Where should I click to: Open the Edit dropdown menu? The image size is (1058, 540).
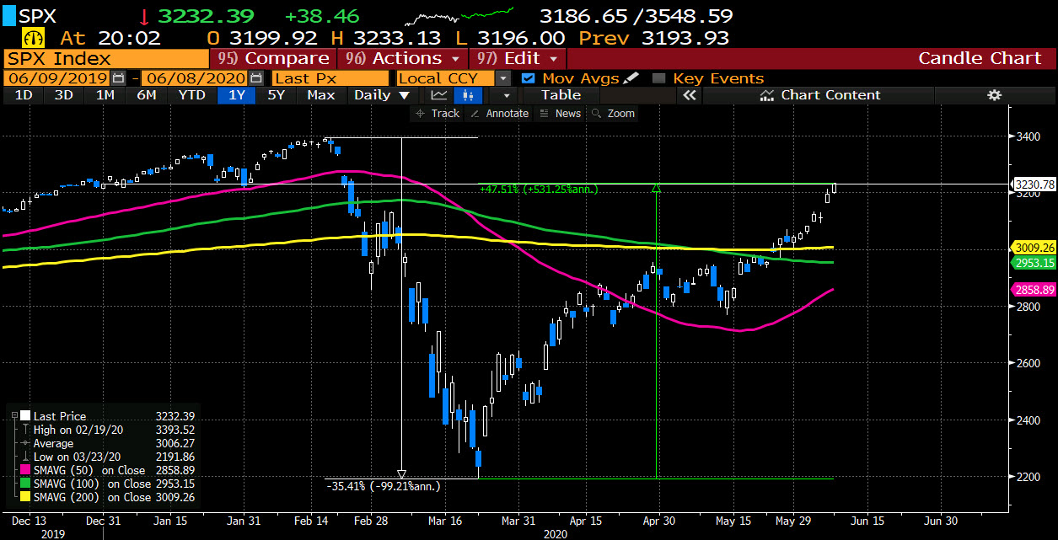click(519, 58)
